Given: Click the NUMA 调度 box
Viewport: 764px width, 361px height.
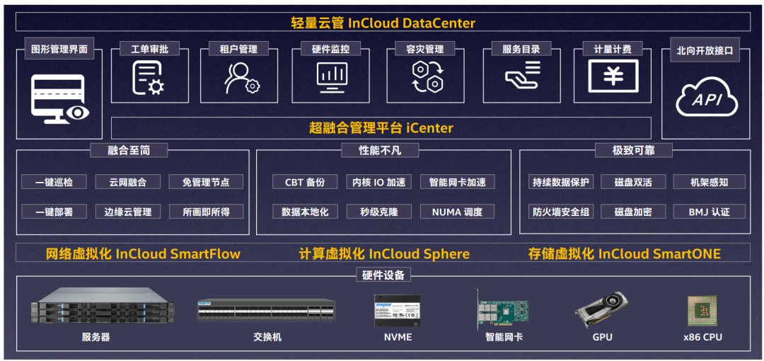Looking at the screenshot, I should pos(457,212).
